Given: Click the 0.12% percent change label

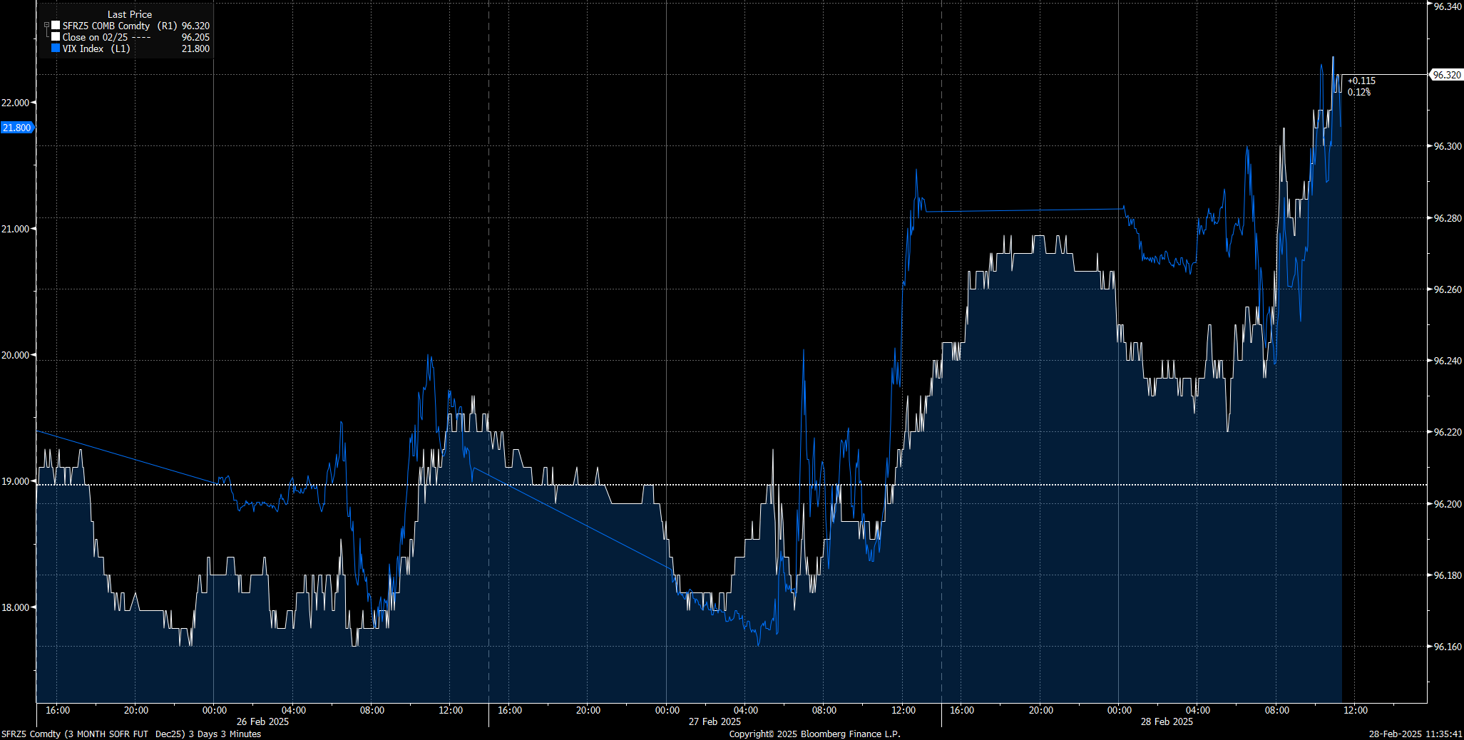Looking at the screenshot, I should click(x=1358, y=92).
